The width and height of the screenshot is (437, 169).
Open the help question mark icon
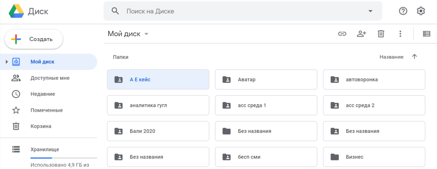point(403,11)
